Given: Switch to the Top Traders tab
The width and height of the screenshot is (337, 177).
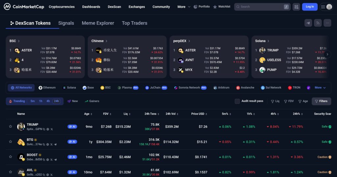Looking at the screenshot, I should (135, 23).
